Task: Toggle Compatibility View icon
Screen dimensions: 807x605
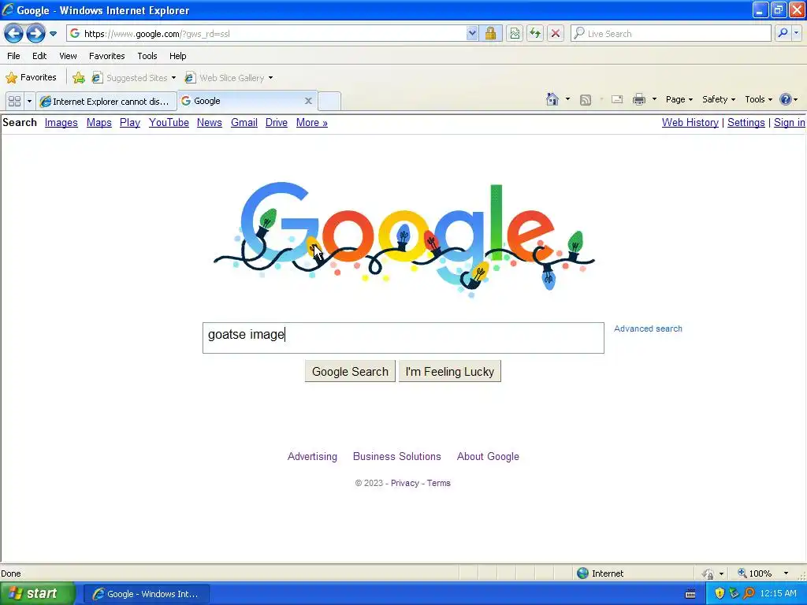Action: [514, 34]
